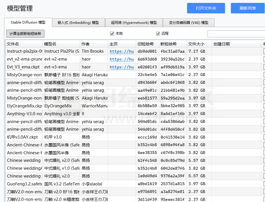Click old hash 6b508e59

pyautogui.click(x=147, y=106)
